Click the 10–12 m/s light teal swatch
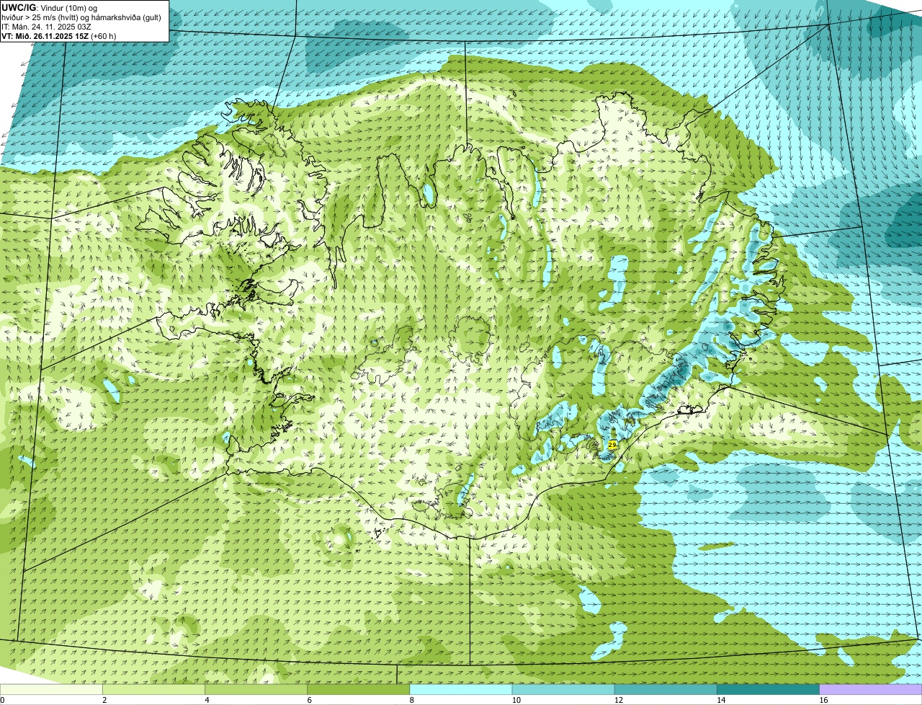922x705 pixels. pyautogui.click(x=563, y=690)
